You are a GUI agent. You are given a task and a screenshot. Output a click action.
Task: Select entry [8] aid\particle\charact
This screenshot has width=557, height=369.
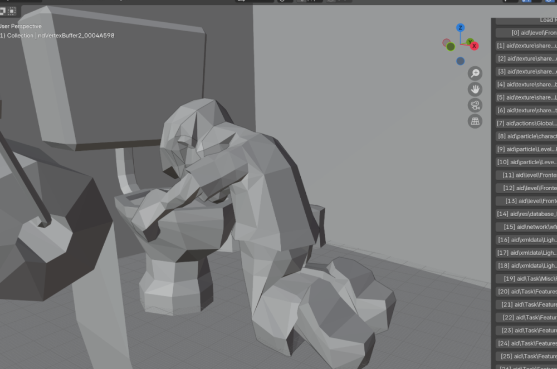click(x=526, y=136)
